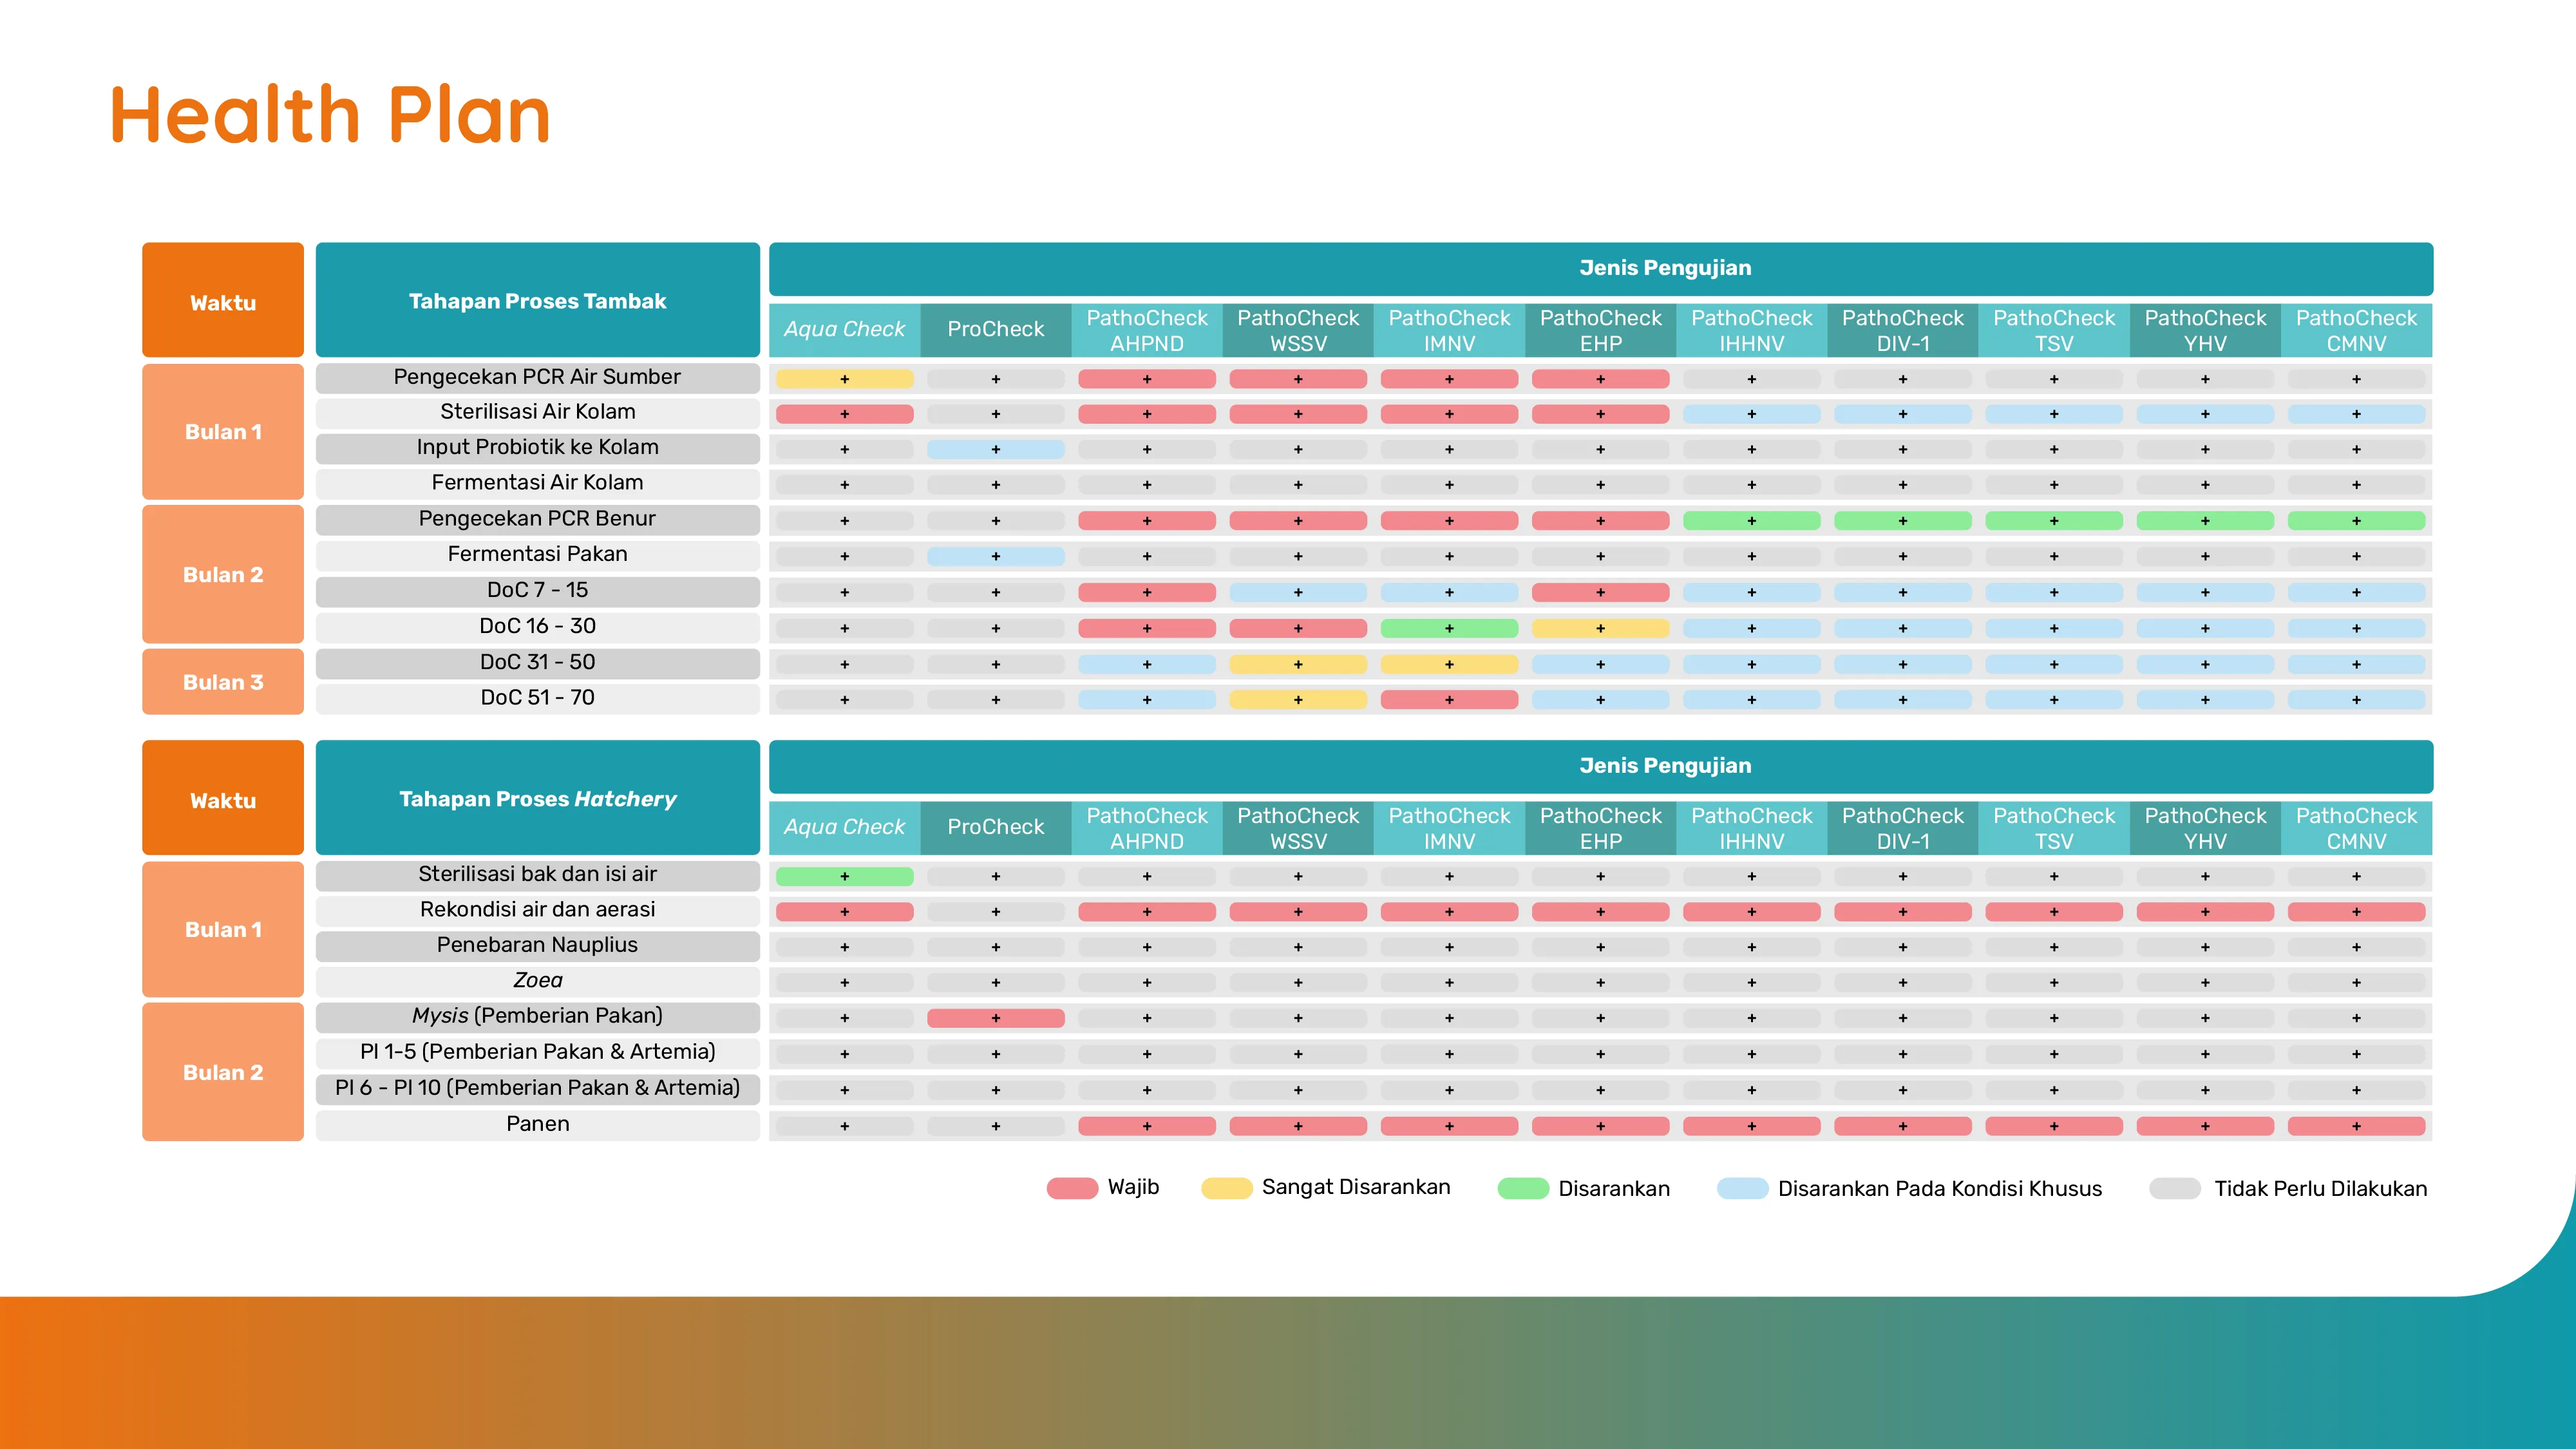The width and height of the screenshot is (2576, 1449).
Task: Click the Mysis (Pemberian Pakan) row label
Action: 537,1016
